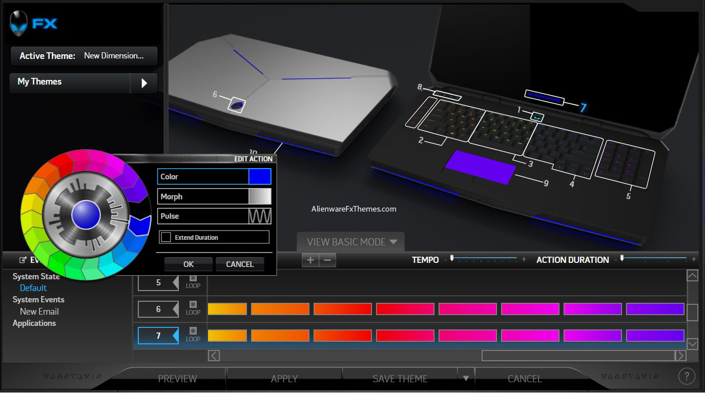The image size is (705, 393).
Task: Select zone 8 media indicator strip
Action: click(x=446, y=95)
